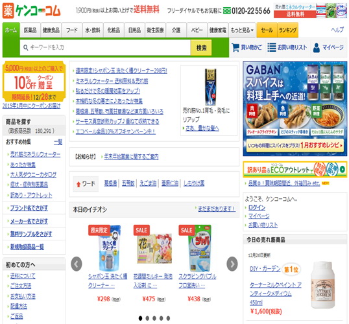
Task: Select the first carousel page dot
Action: (140, 318)
